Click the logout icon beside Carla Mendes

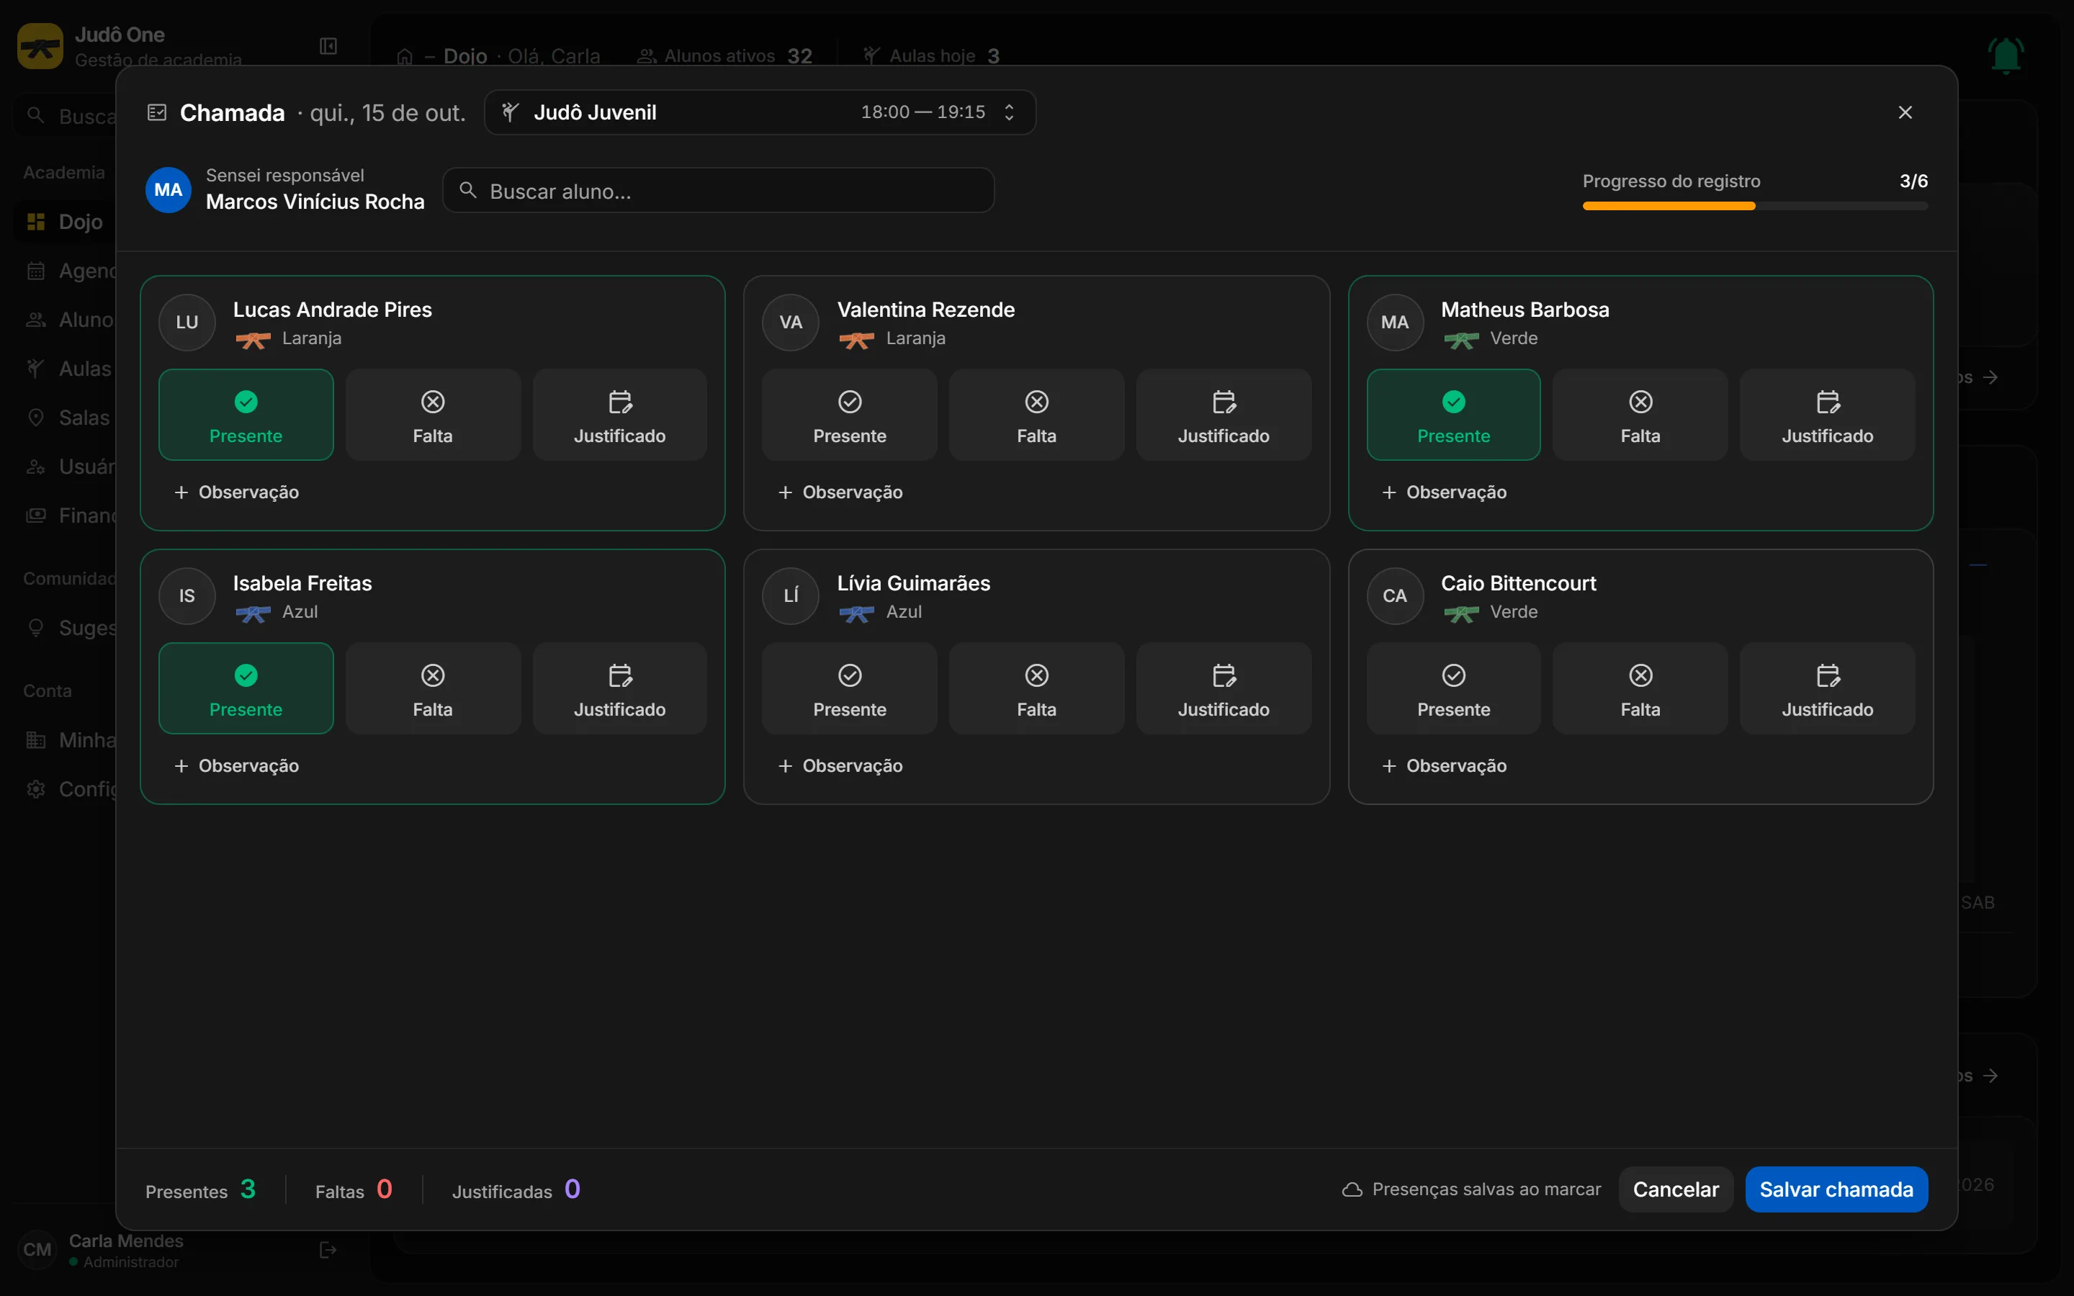pos(328,1250)
